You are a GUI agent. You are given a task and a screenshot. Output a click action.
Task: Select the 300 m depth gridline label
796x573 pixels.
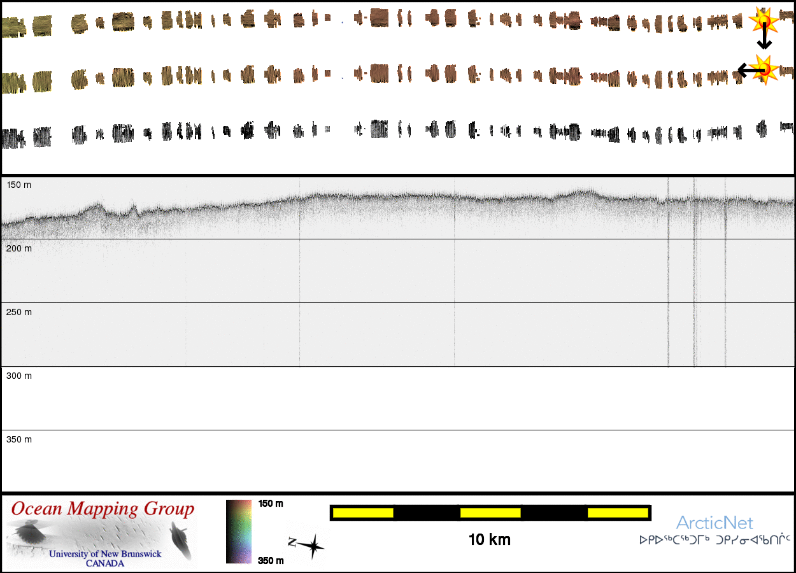(x=19, y=376)
